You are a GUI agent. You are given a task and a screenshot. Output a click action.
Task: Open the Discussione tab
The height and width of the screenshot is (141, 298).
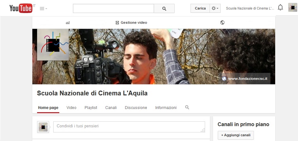point(136,108)
